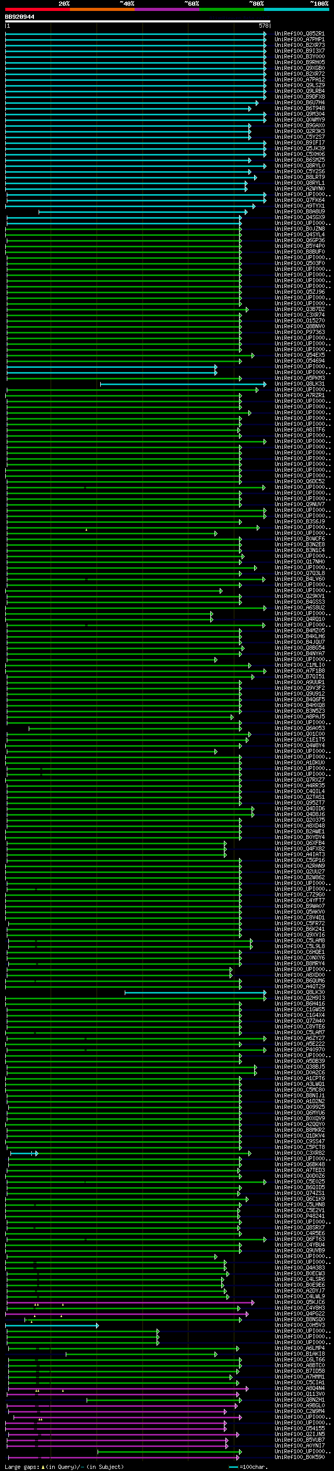Screen dimensions: 334x1471
Task: Select the UniRef100_B0K590 label
Action: [300, 1457]
